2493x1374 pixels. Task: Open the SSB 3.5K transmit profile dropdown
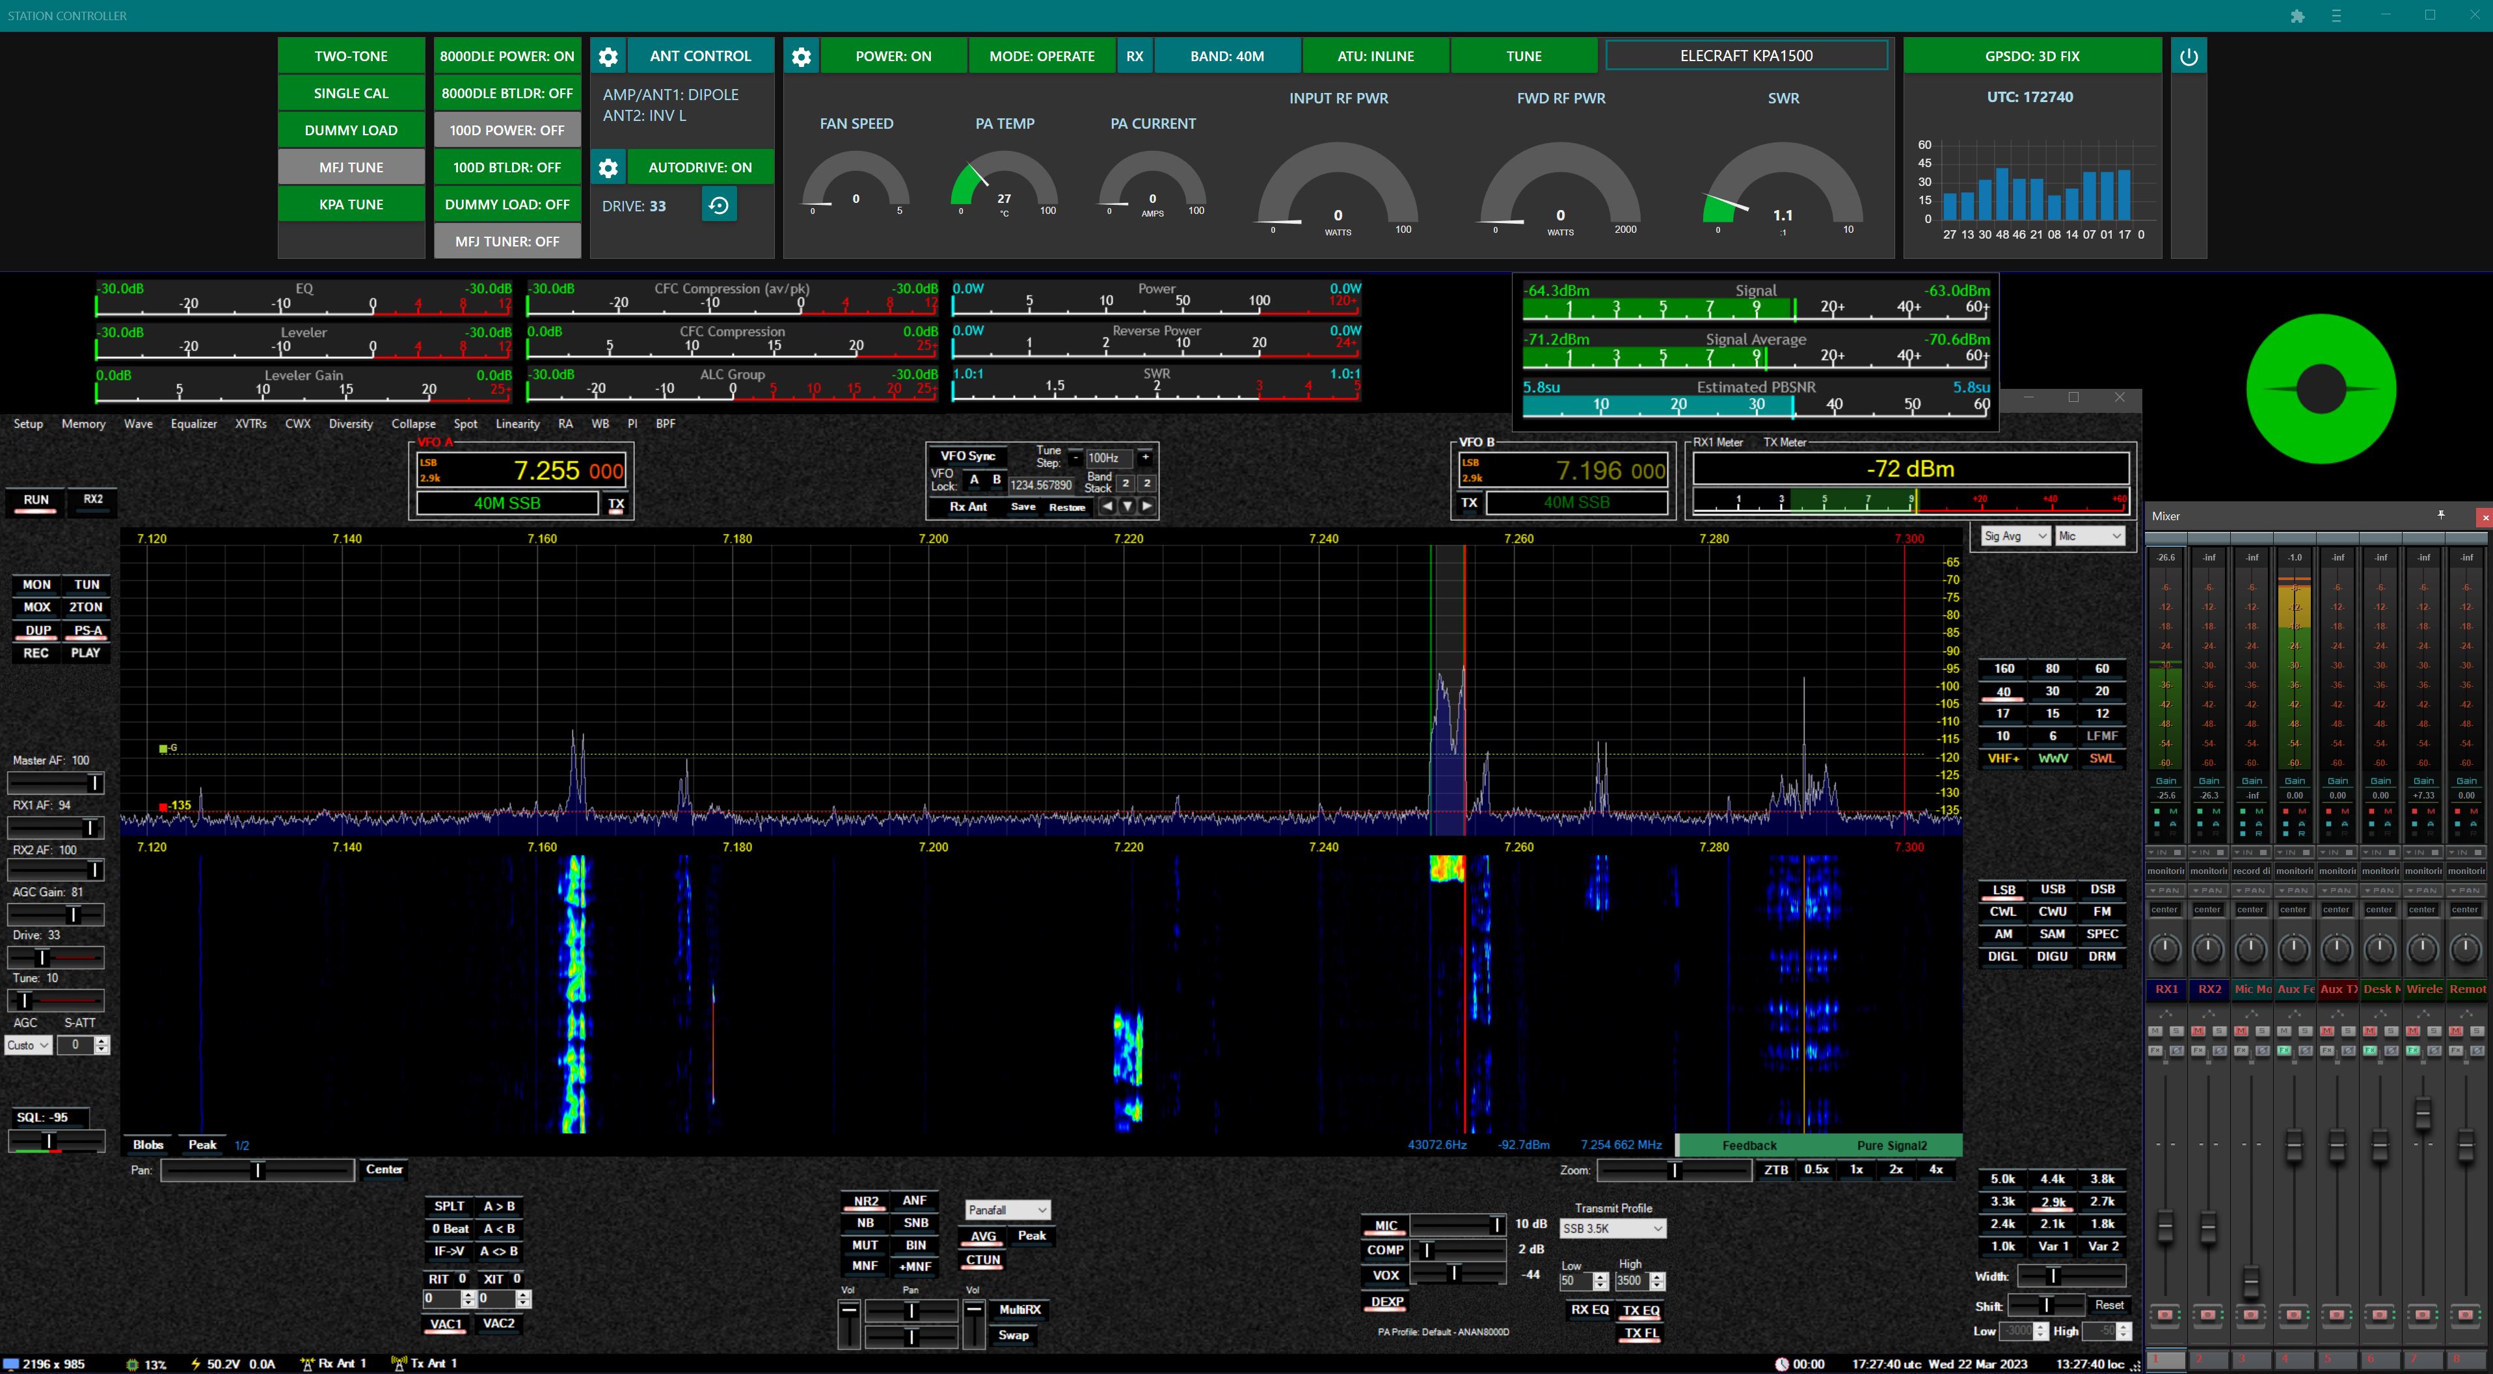point(1612,1228)
